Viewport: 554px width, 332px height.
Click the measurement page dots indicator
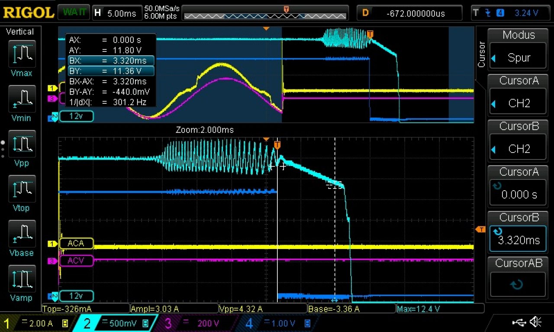click(3, 149)
